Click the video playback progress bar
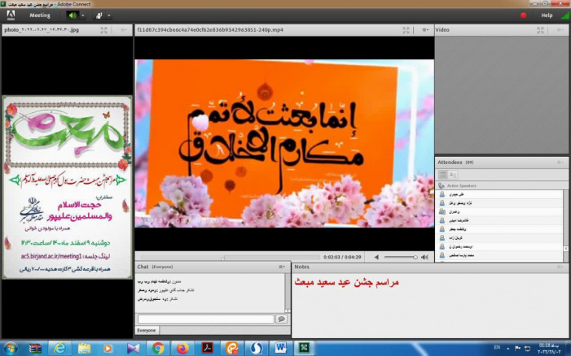 click(230, 257)
